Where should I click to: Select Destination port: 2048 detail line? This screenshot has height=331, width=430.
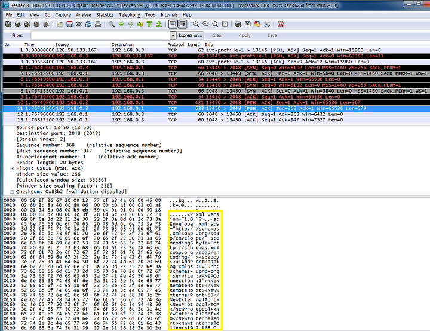tap(59, 133)
